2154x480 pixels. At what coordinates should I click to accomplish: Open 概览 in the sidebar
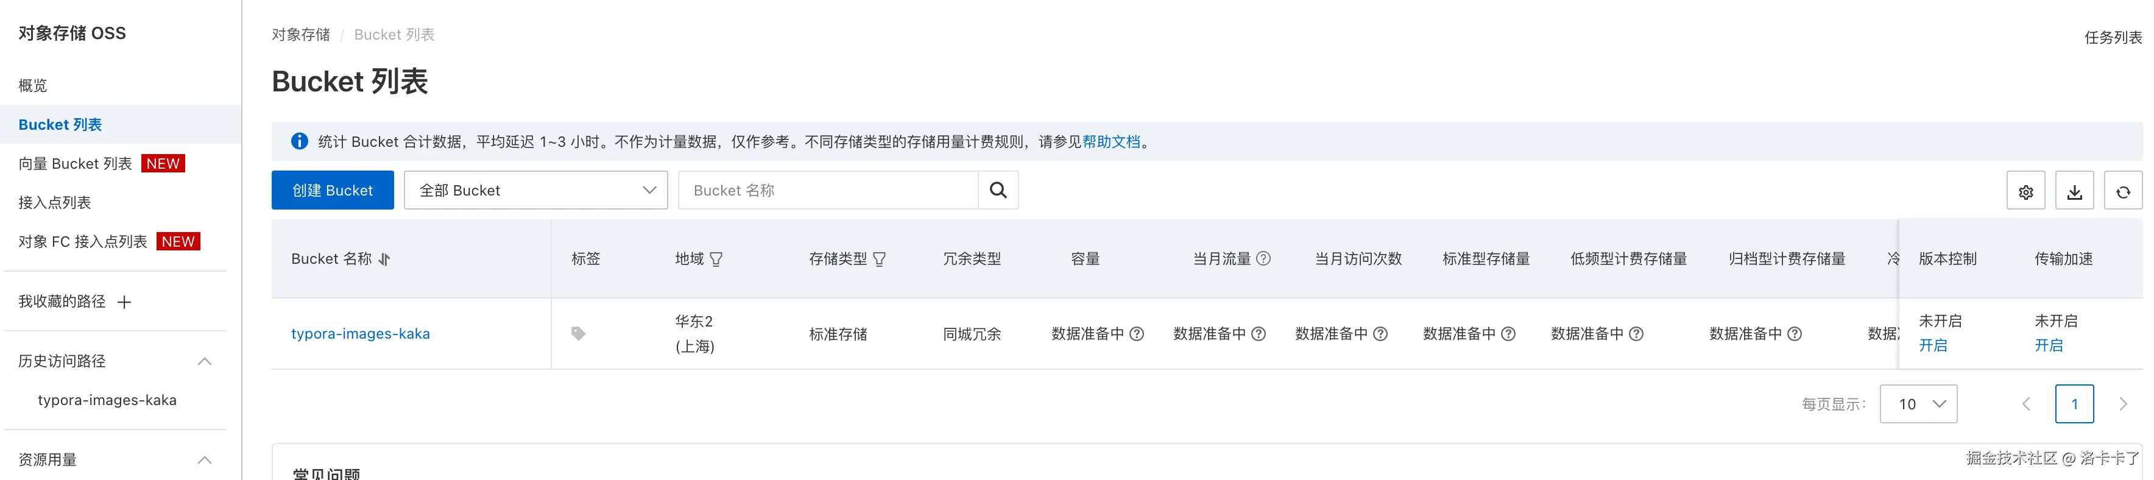pyautogui.click(x=34, y=85)
